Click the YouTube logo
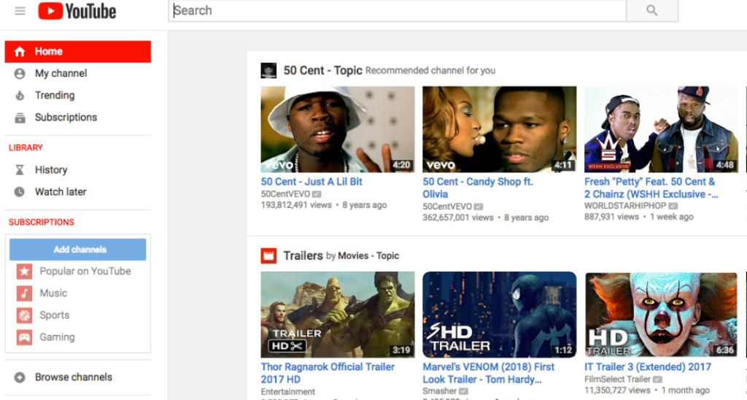Screen dimensions: 747x400 coord(77,10)
